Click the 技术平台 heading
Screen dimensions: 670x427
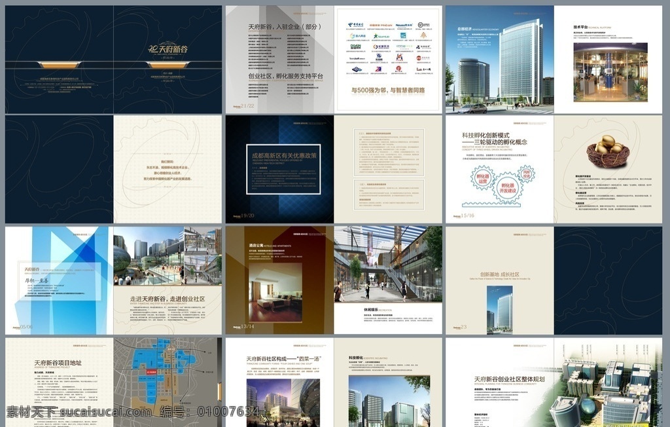pyautogui.click(x=580, y=27)
